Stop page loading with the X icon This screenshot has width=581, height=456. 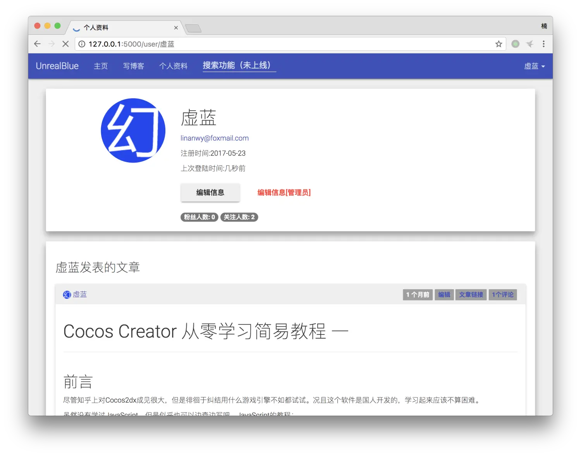pos(65,44)
